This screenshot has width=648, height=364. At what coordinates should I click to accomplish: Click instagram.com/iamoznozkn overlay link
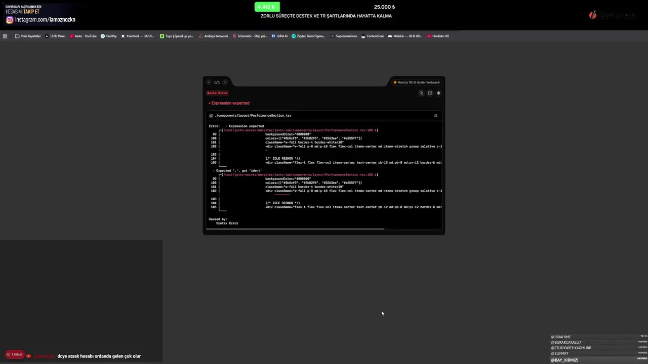41,20
